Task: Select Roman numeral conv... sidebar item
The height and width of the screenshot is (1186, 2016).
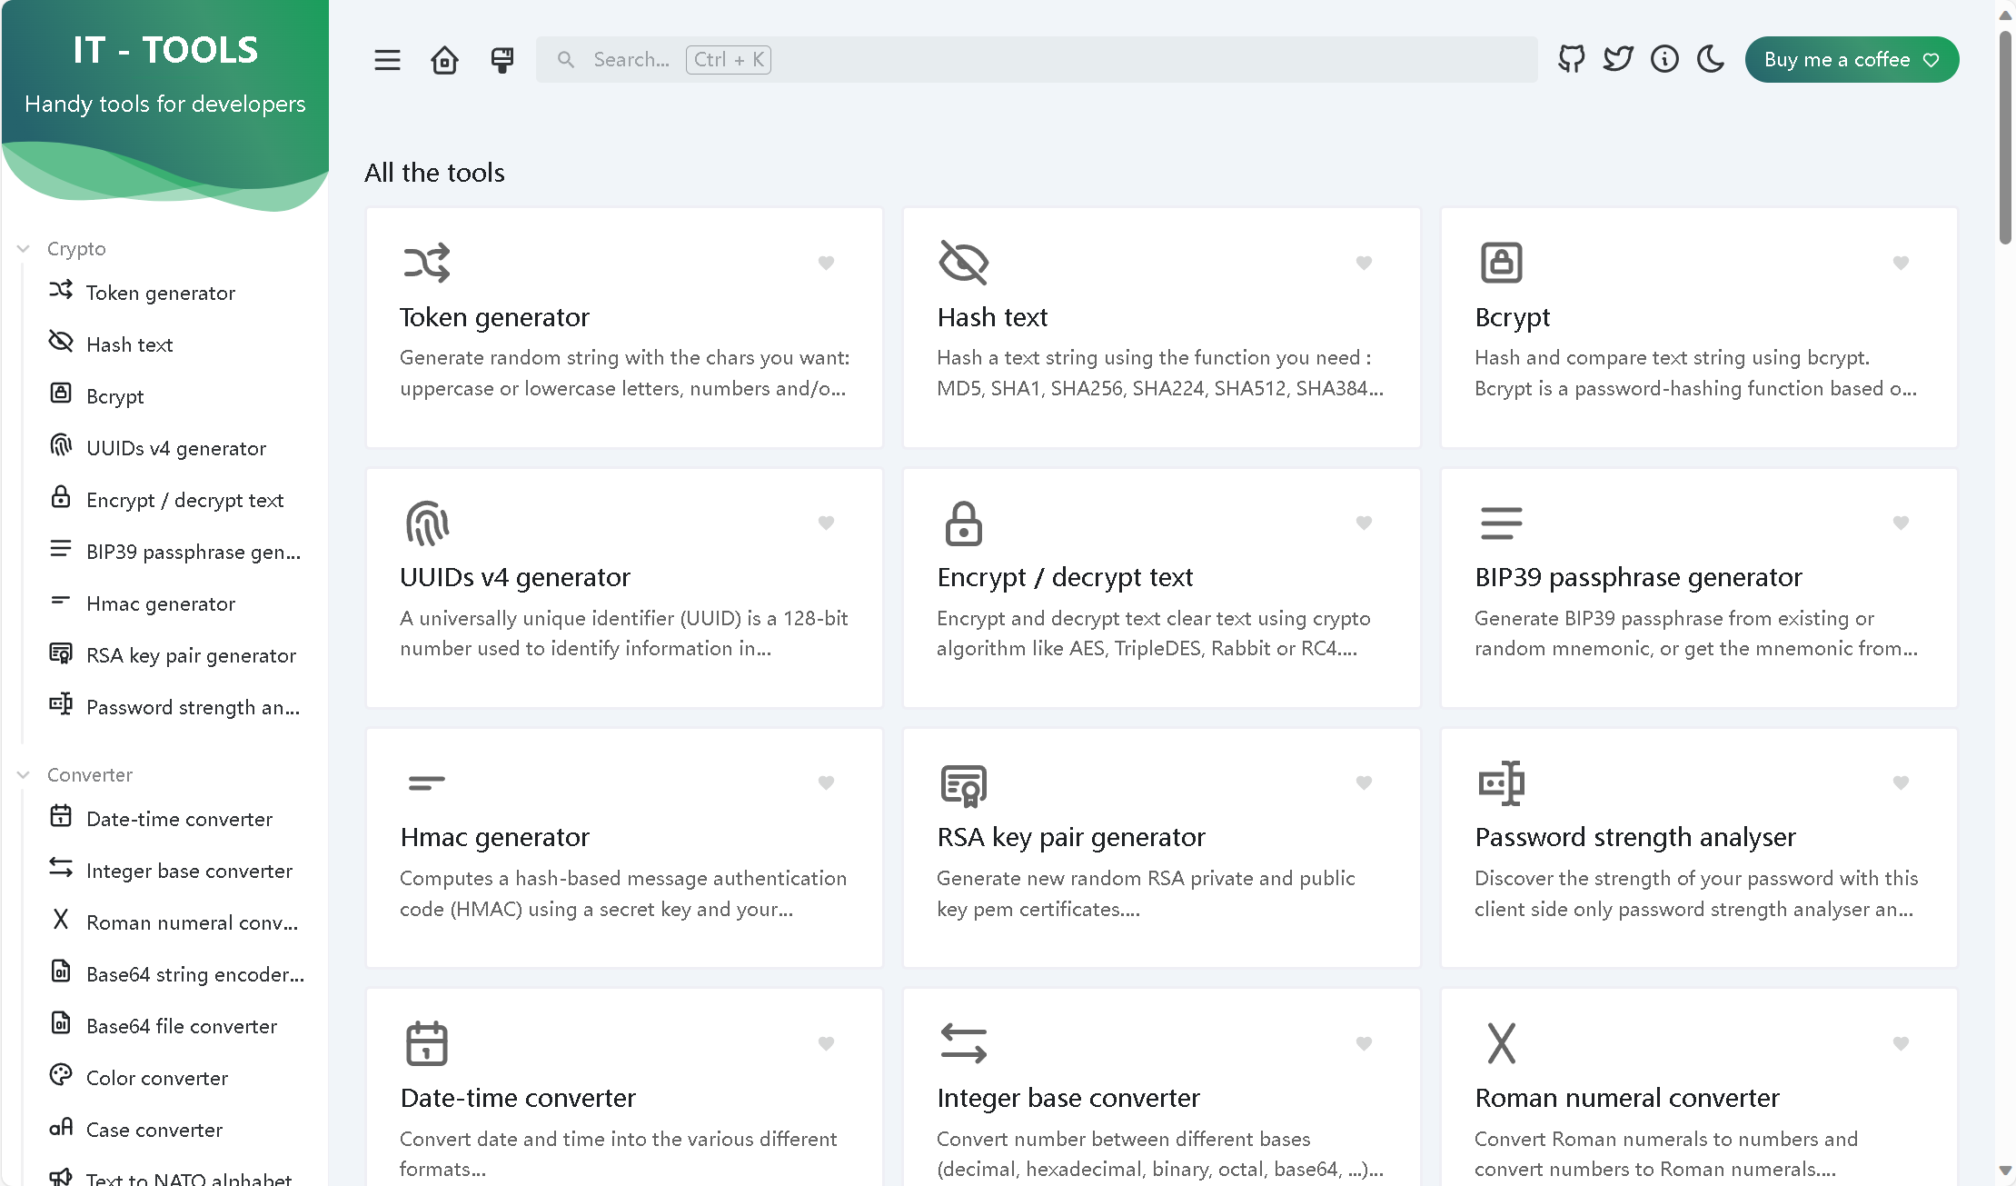Action: click(x=192, y=922)
